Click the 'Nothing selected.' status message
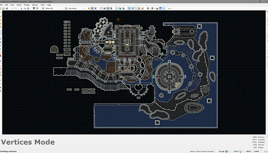The width and height of the screenshot is (268, 153). (x=9, y=152)
